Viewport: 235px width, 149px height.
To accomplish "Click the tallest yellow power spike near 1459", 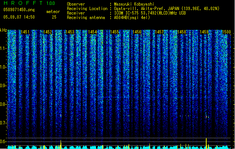I will [206, 143].
